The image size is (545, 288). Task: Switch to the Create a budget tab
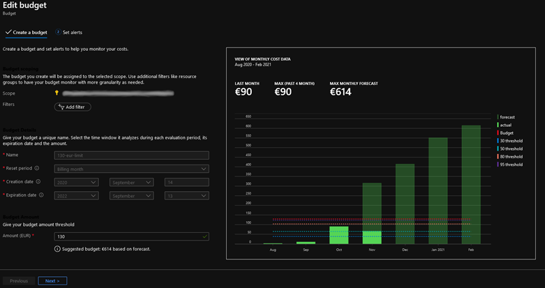click(x=27, y=32)
